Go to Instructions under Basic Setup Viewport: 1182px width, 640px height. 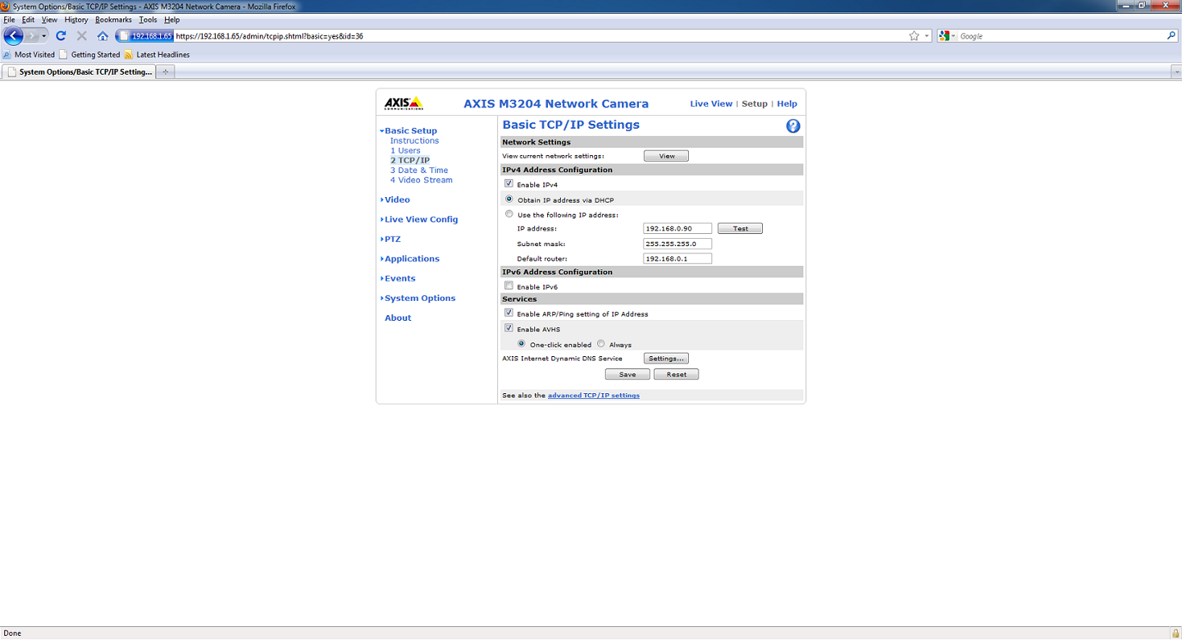[x=414, y=141]
